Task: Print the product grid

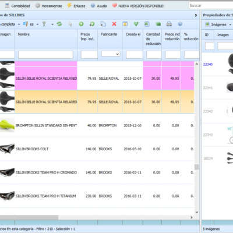Action: tap(169, 24)
